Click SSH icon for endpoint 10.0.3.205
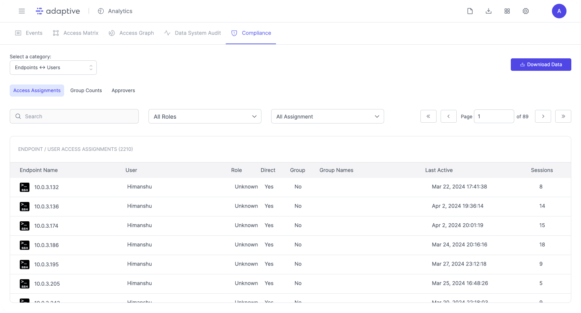 [25, 284]
